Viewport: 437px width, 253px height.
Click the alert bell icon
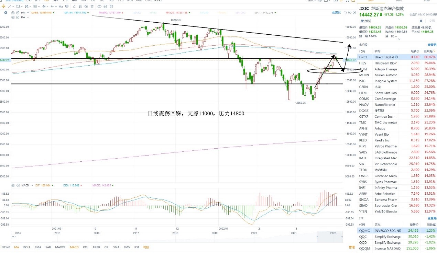(x=421, y=21)
